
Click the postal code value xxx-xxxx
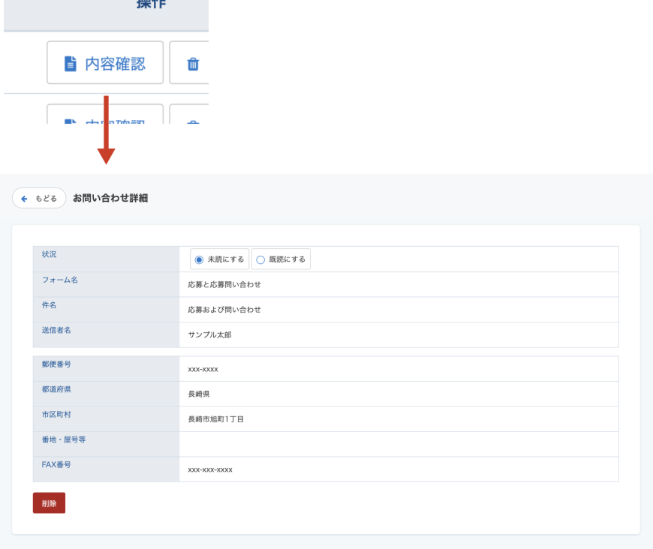click(x=203, y=369)
